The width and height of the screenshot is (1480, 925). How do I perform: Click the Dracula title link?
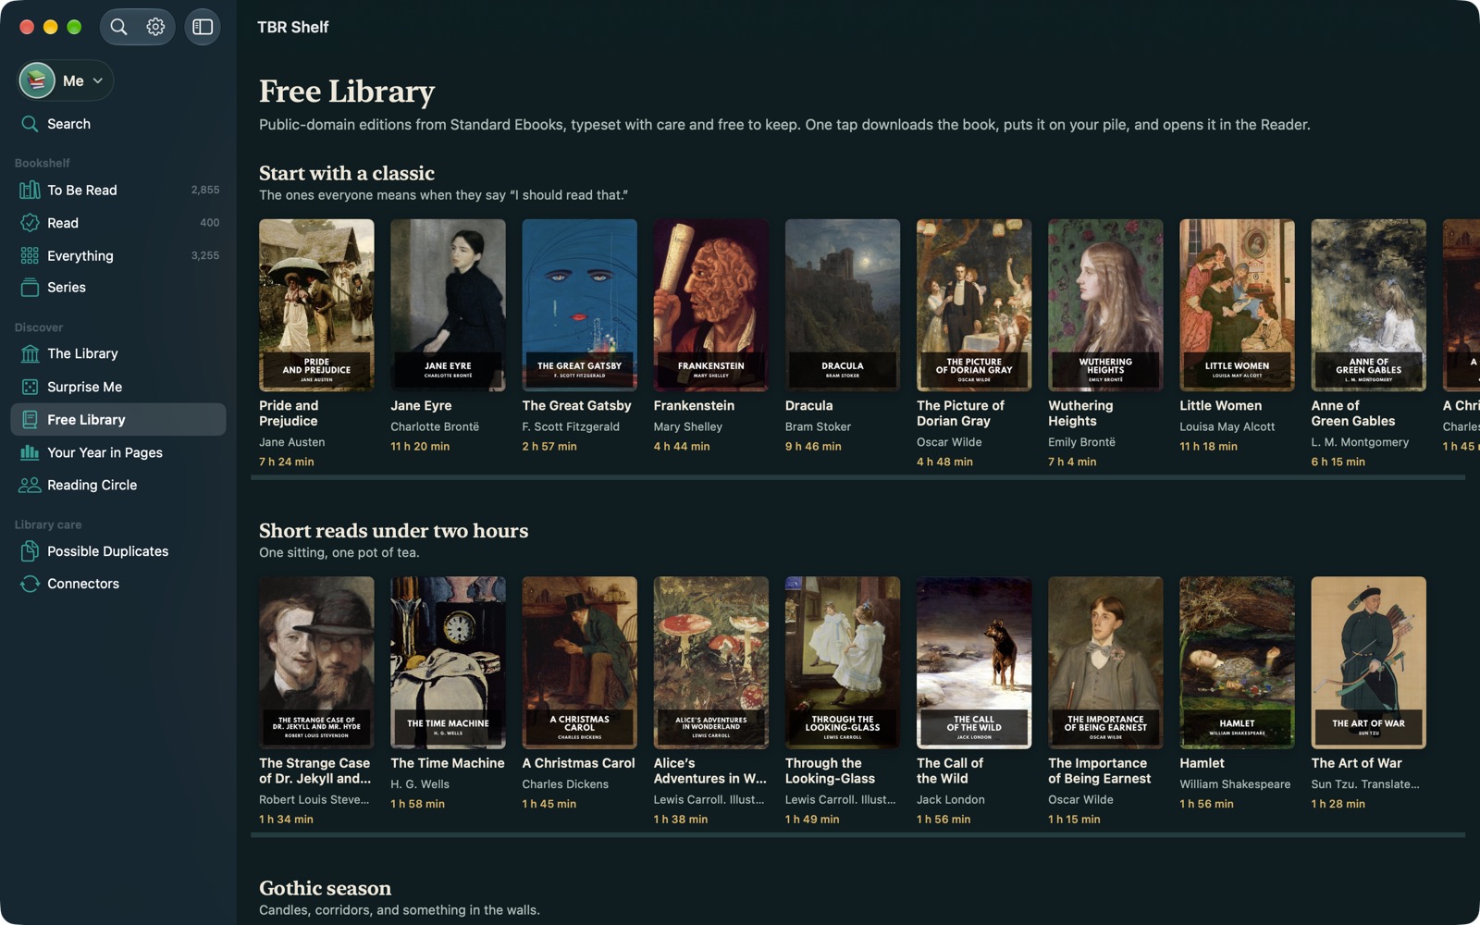tap(808, 405)
